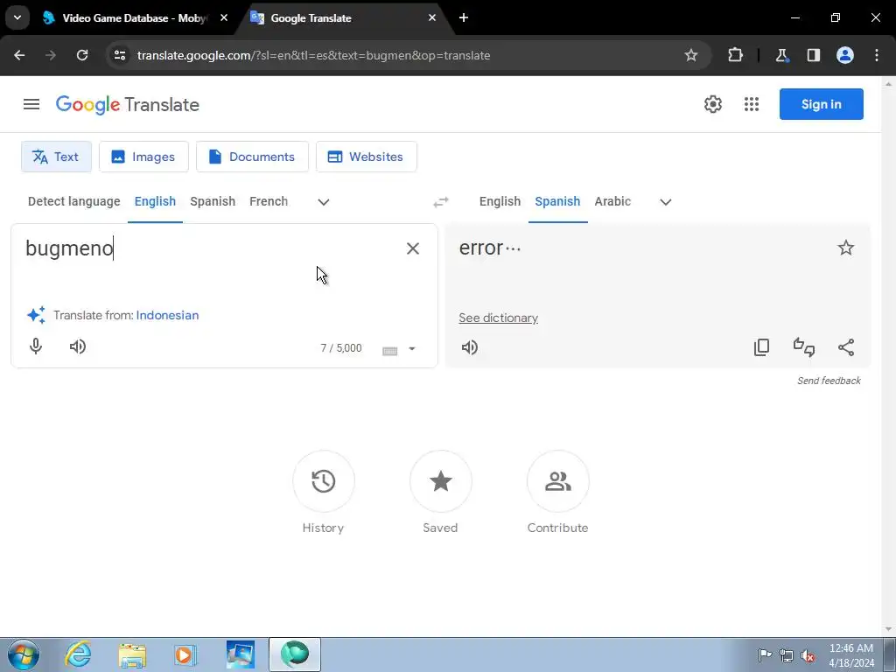This screenshot has width=896, height=672.
Task: Open the Windows Start menu
Action: point(24,654)
